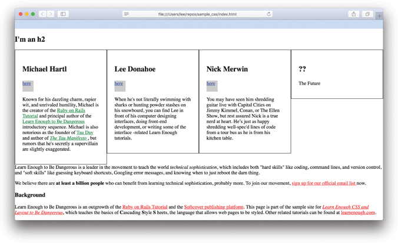Show all tabs overview icon
398x243 pixels.
point(367,14)
